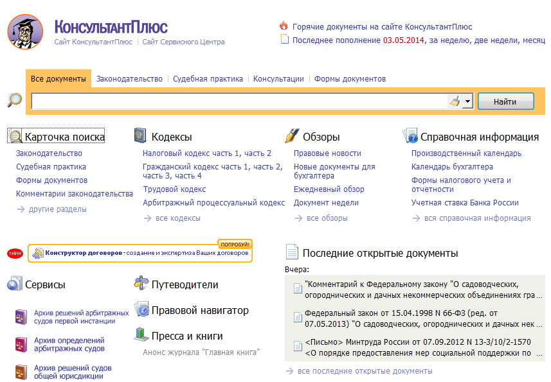Open Комментарии законодательства search section
This screenshot has width=551, height=382.
pyautogui.click(x=75, y=194)
